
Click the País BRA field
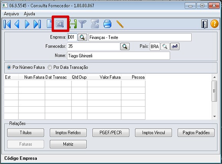pyautogui.click(x=155, y=46)
